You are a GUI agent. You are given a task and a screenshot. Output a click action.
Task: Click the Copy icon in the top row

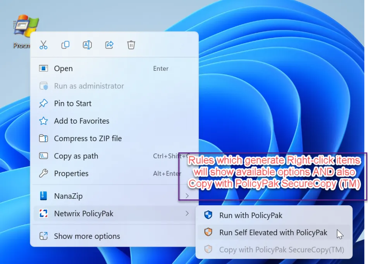pos(65,45)
